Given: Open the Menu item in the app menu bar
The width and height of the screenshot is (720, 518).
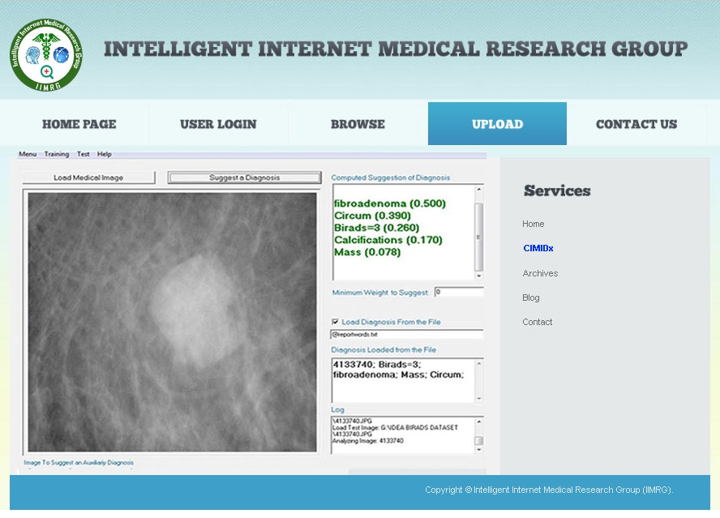Looking at the screenshot, I should click(x=28, y=154).
